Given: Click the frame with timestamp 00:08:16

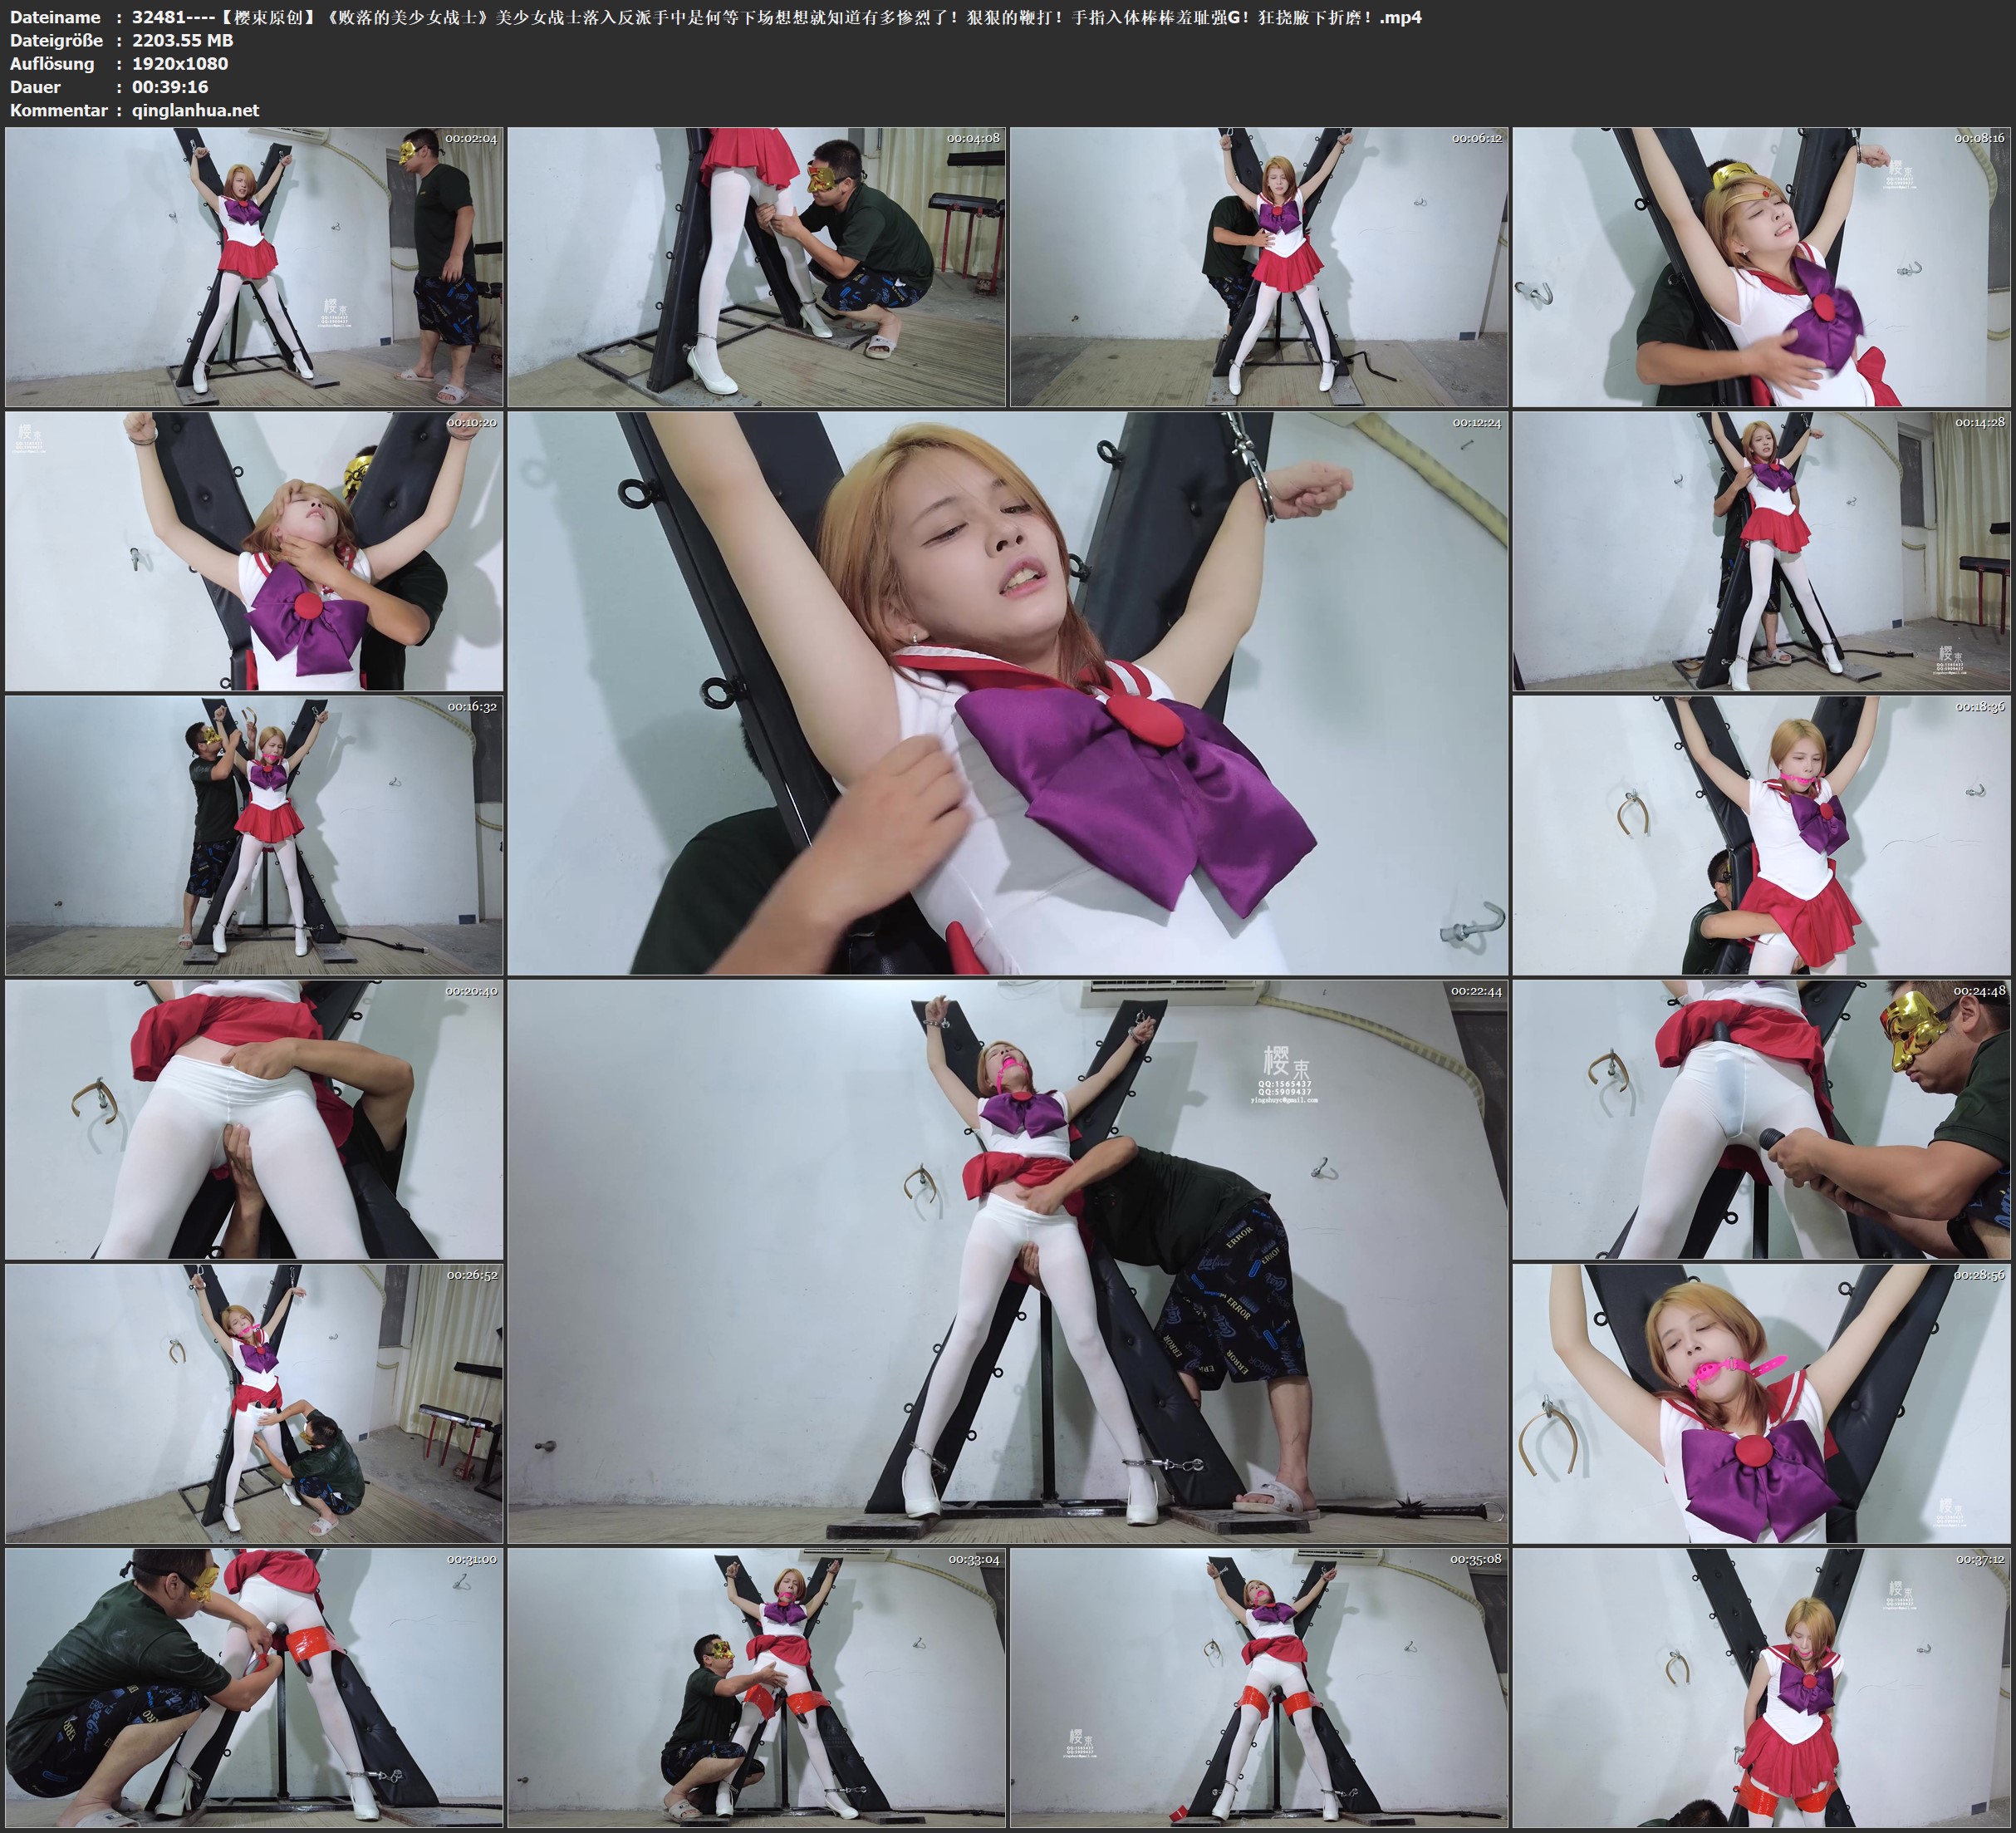Looking at the screenshot, I should pos(1762,268).
